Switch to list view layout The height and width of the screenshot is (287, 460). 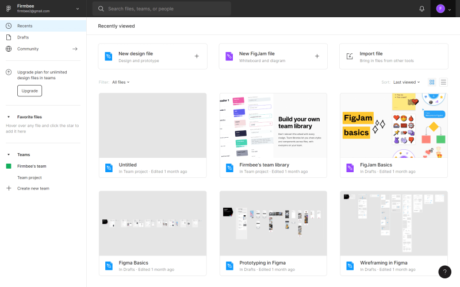[443, 82]
